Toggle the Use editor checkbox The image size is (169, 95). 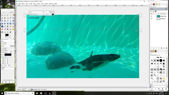[2, 48]
